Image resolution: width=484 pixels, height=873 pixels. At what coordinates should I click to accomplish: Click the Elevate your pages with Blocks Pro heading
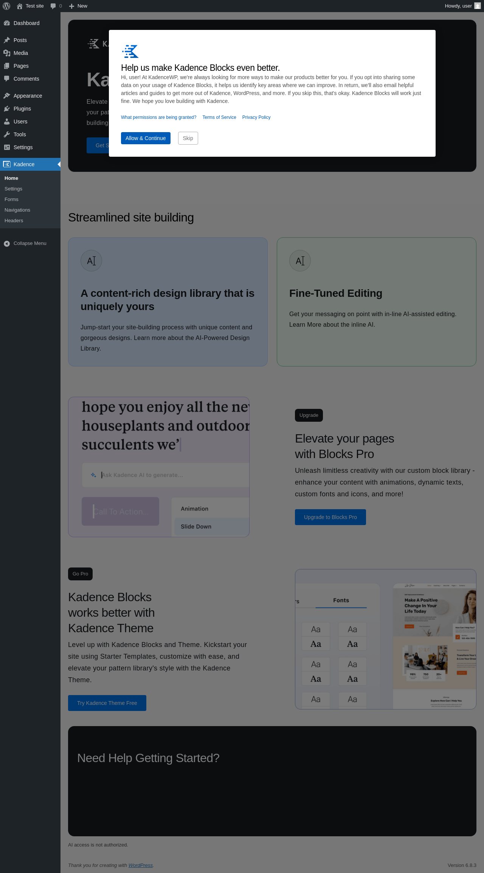pos(344,446)
